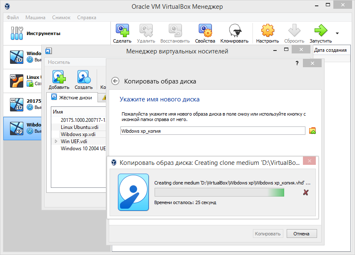Close the copy disk wizard
This screenshot has height=255, width=355.
coord(312,63)
